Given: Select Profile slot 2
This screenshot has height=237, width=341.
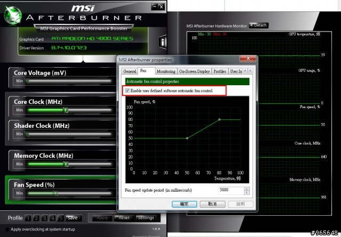Looking at the screenshot, I should click(x=36, y=218).
